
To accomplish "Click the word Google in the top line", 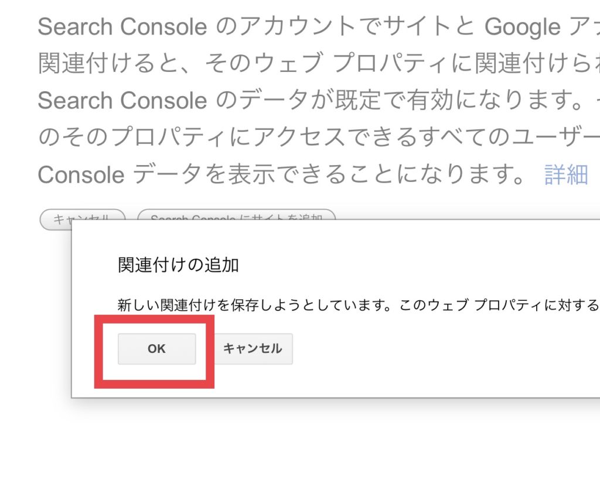I will (523, 27).
